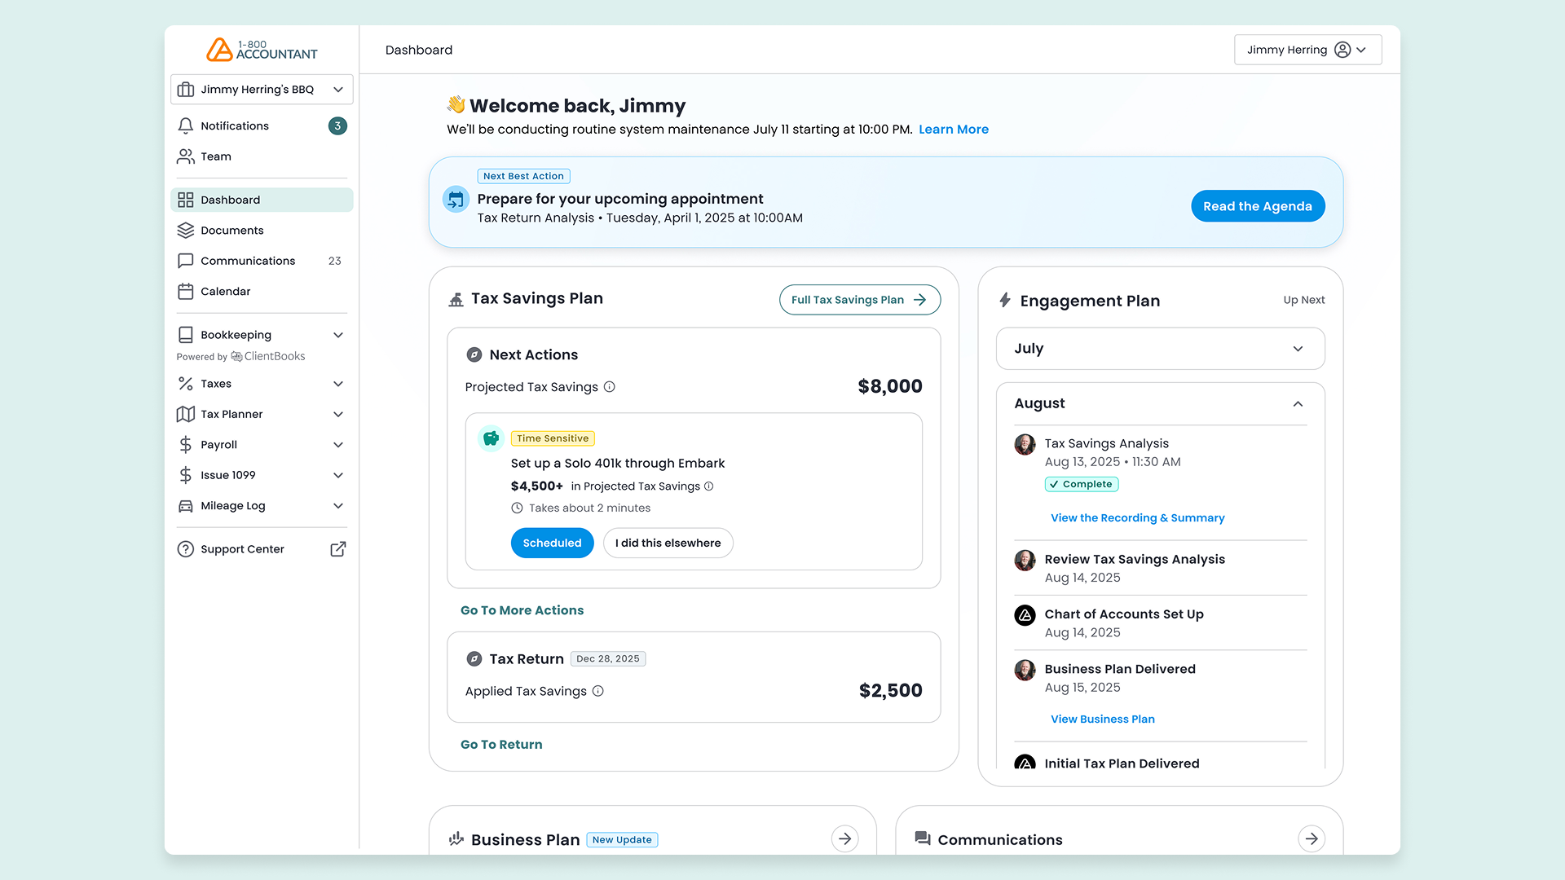
Task: Select the Team icon in the sidebar
Action: (x=186, y=156)
